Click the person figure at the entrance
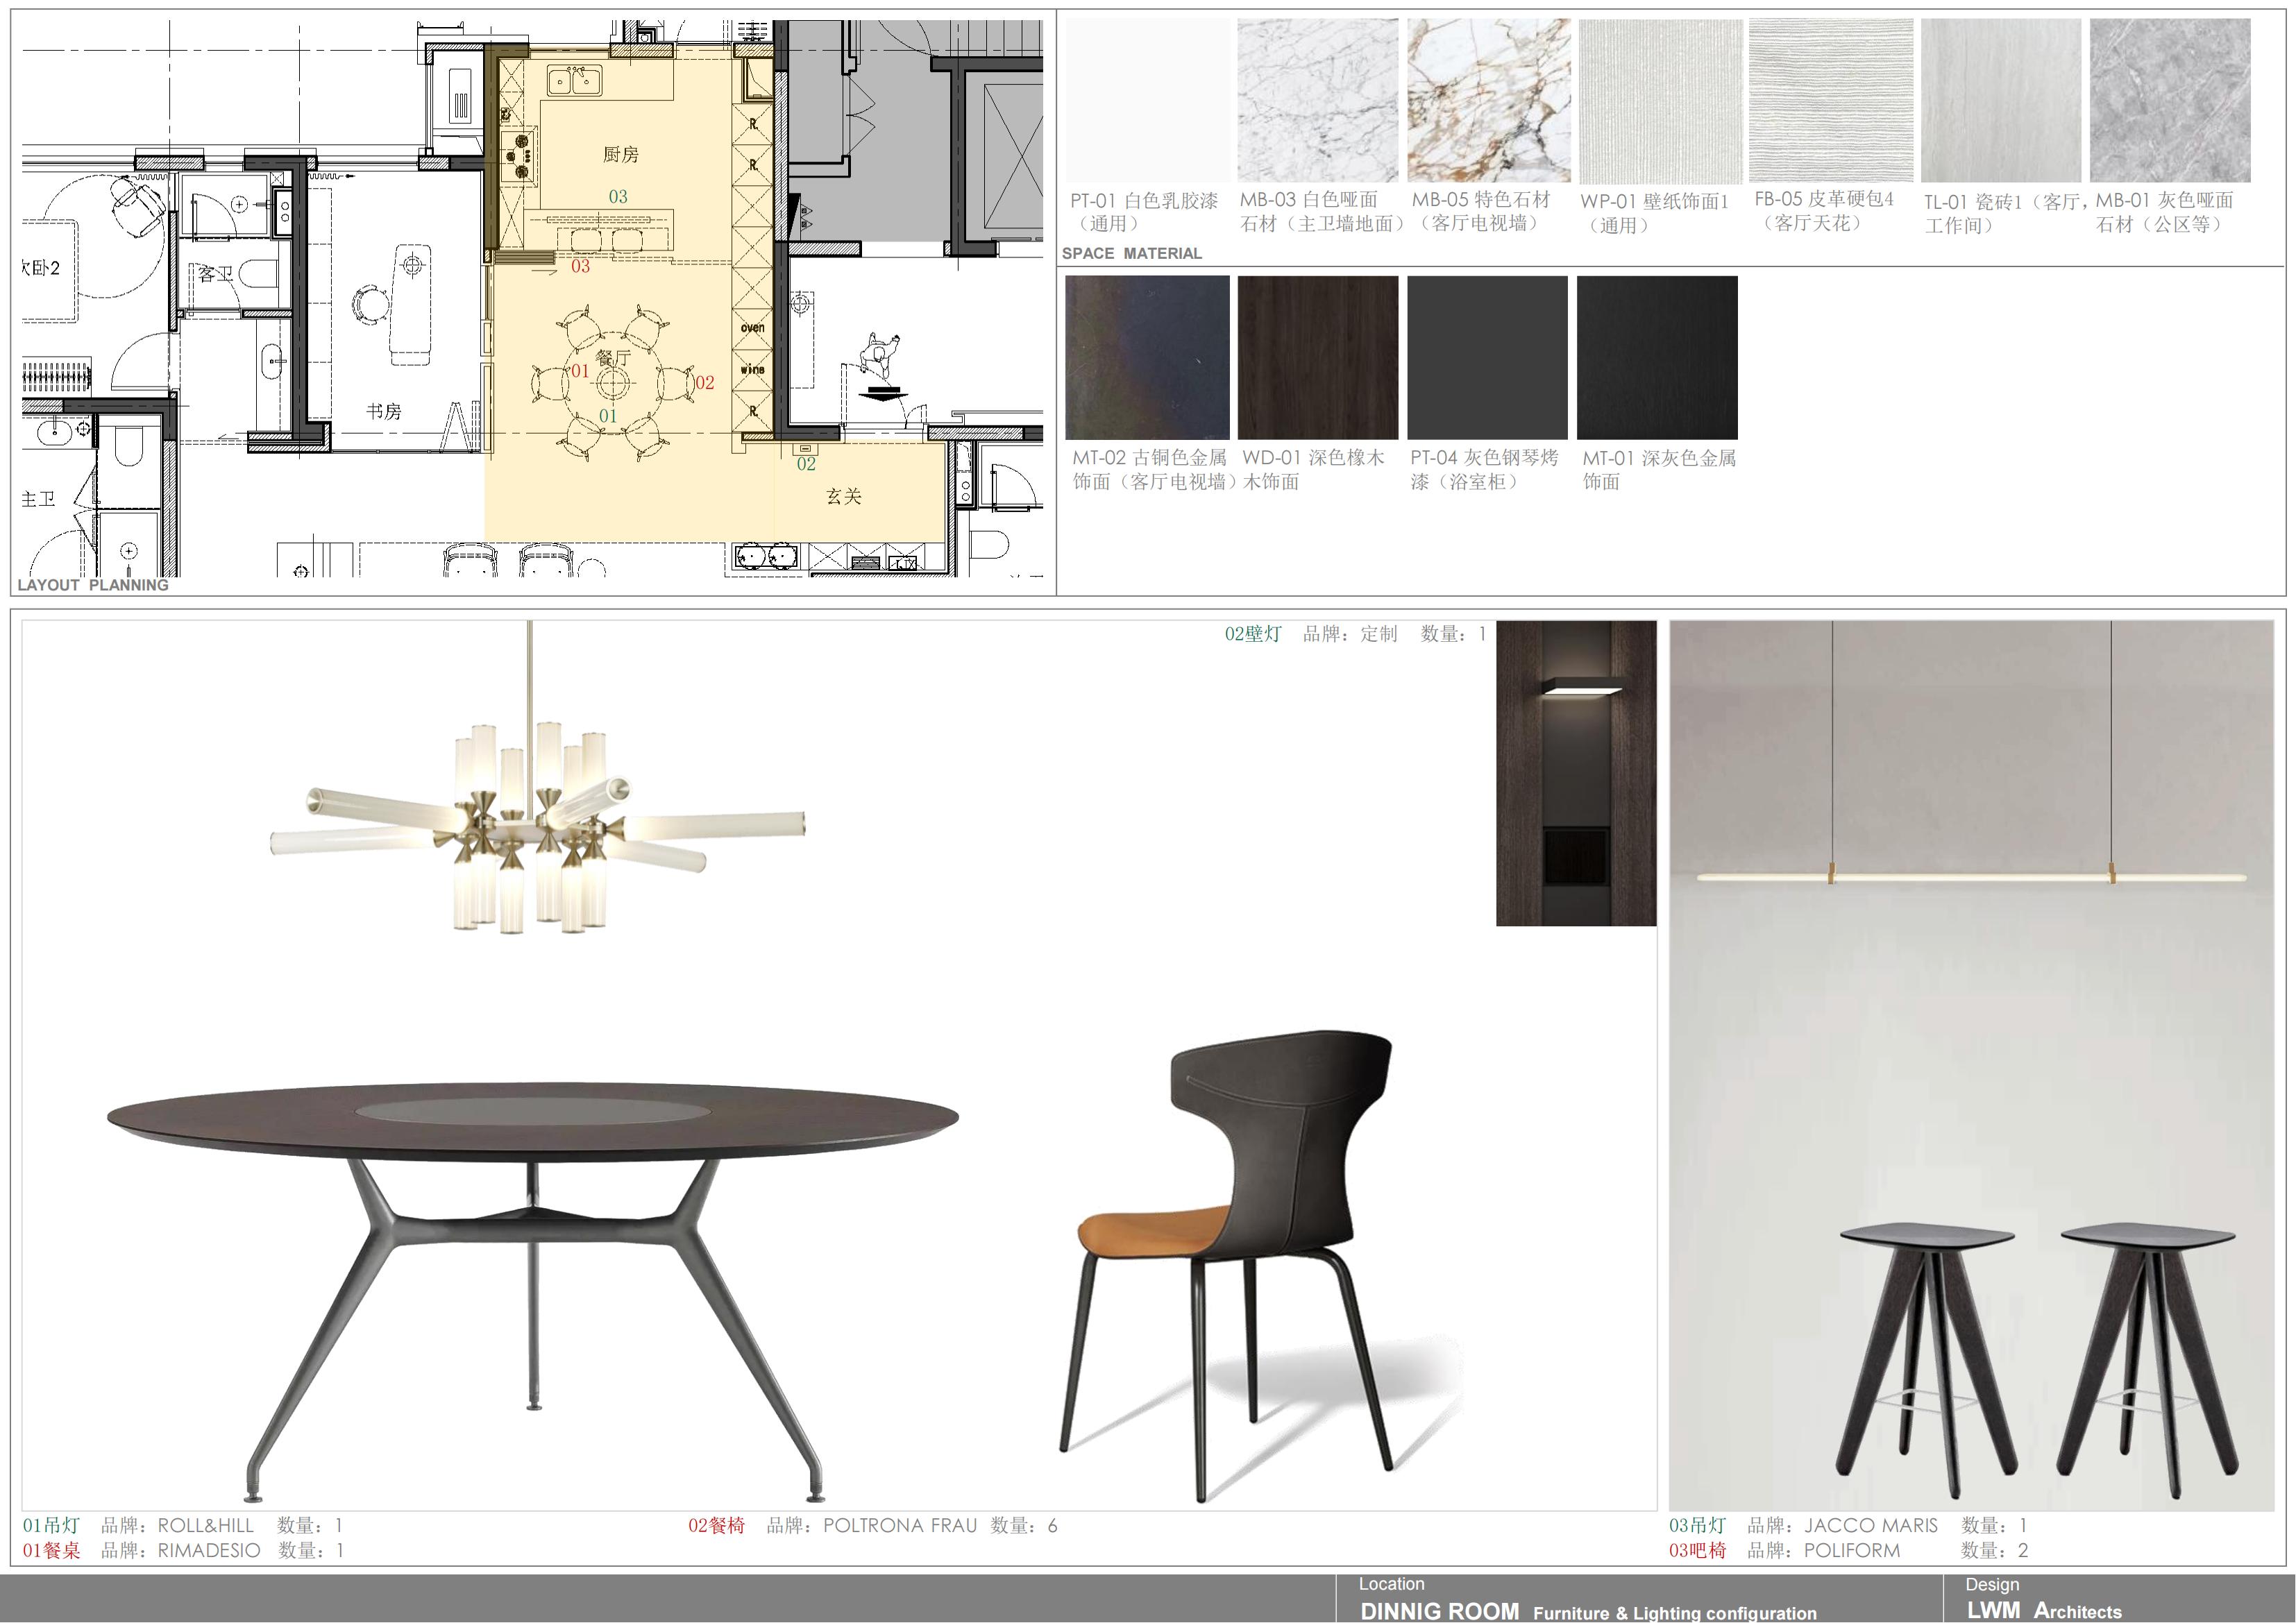This screenshot has width=2296, height=1623. tap(880, 356)
